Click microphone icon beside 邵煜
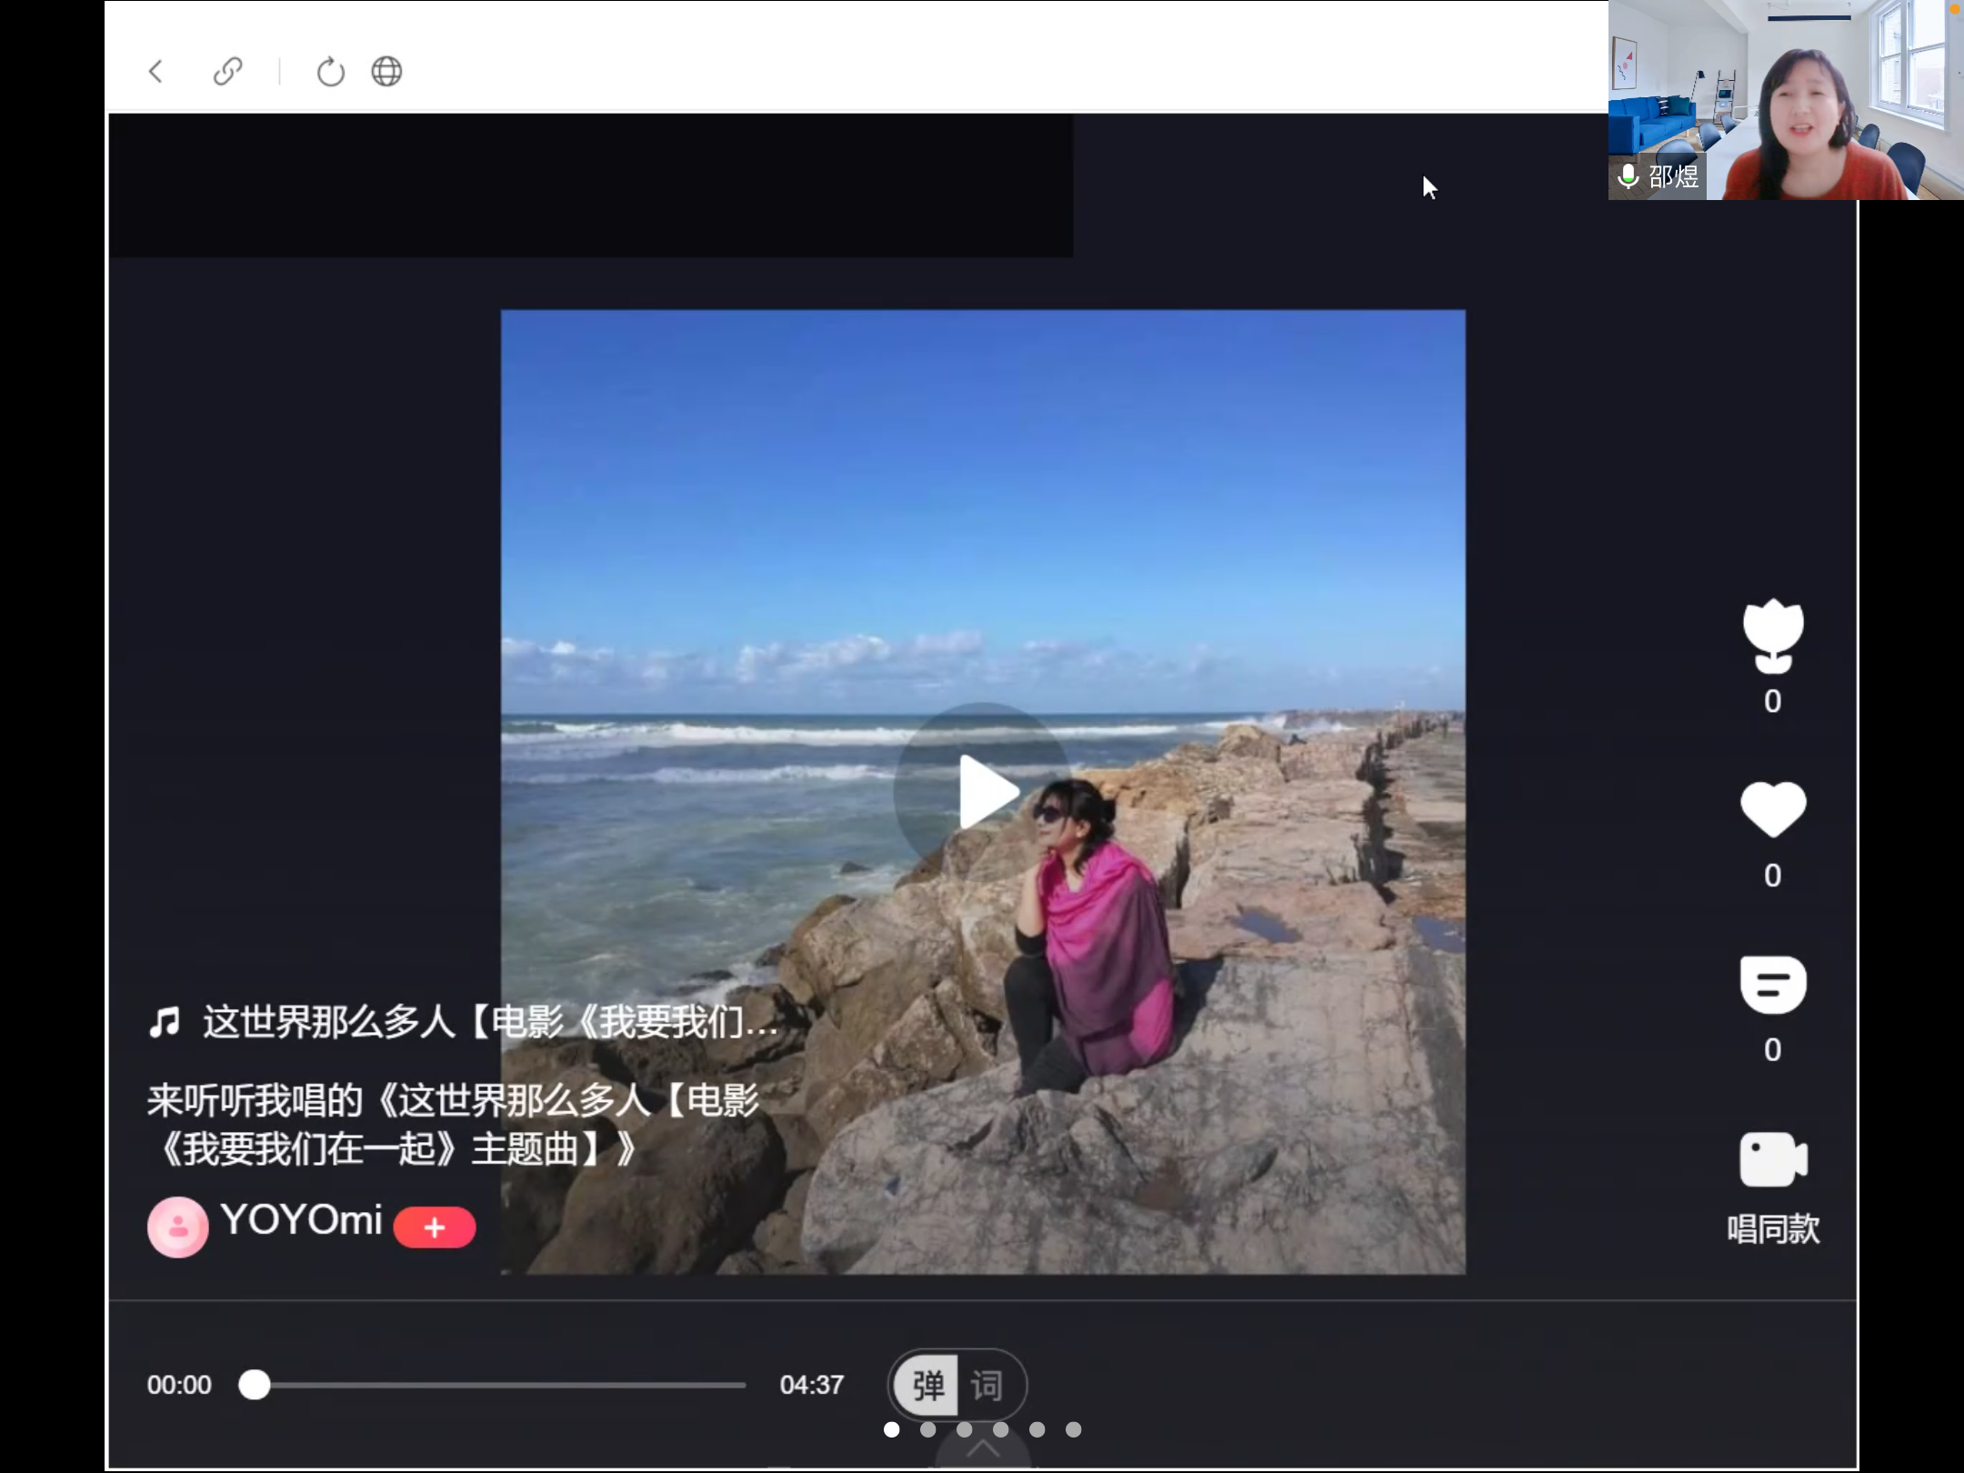The image size is (1964, 1473). [x=1628, y=175]
